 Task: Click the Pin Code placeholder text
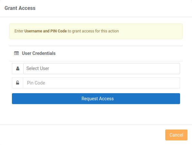(36, 83)
